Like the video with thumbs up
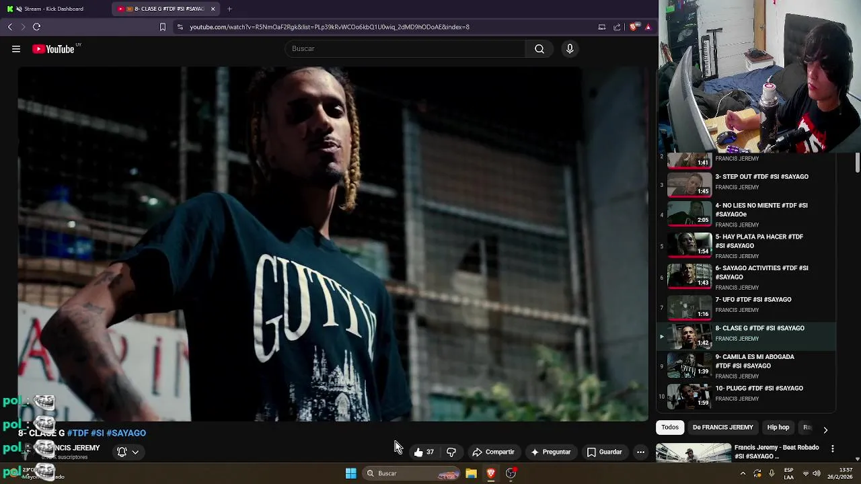This screenshot has width=861, height=484. tap(424, 452)
